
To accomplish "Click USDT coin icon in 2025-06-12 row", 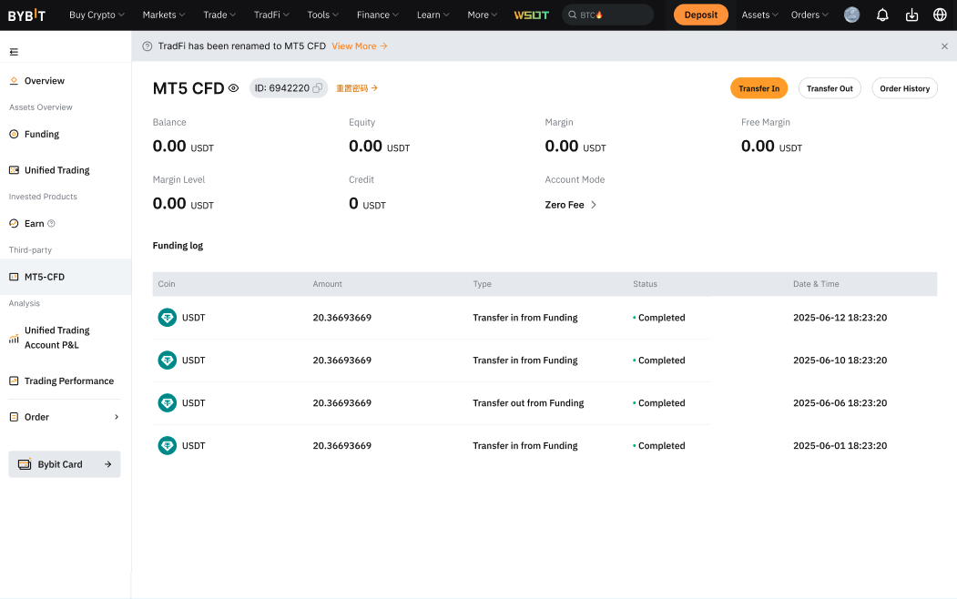I will (x=168, y=318).
